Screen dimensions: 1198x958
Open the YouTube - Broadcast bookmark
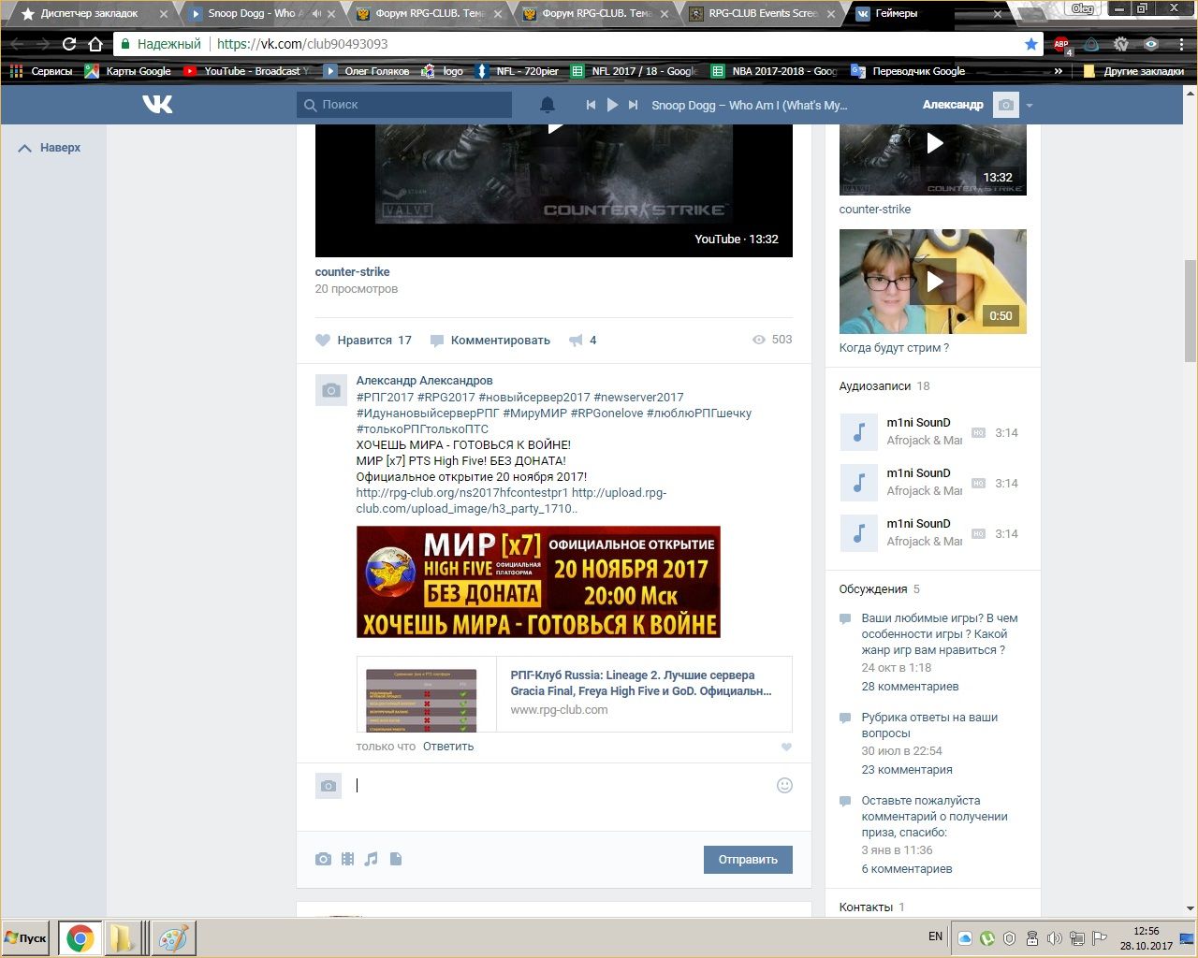pyautogui.click(x=247, y=71)
